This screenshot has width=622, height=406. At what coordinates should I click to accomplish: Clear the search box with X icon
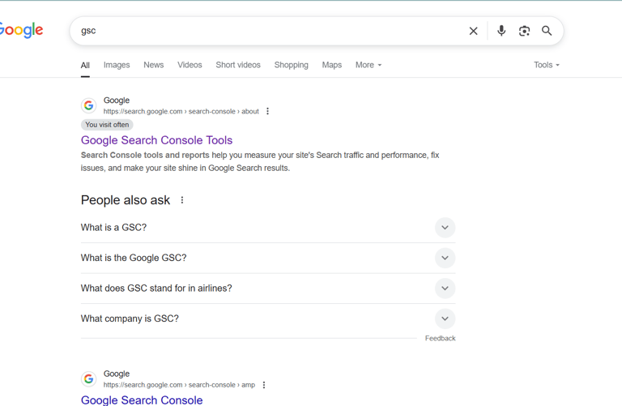pyautogui.click(x=473, y=31)
